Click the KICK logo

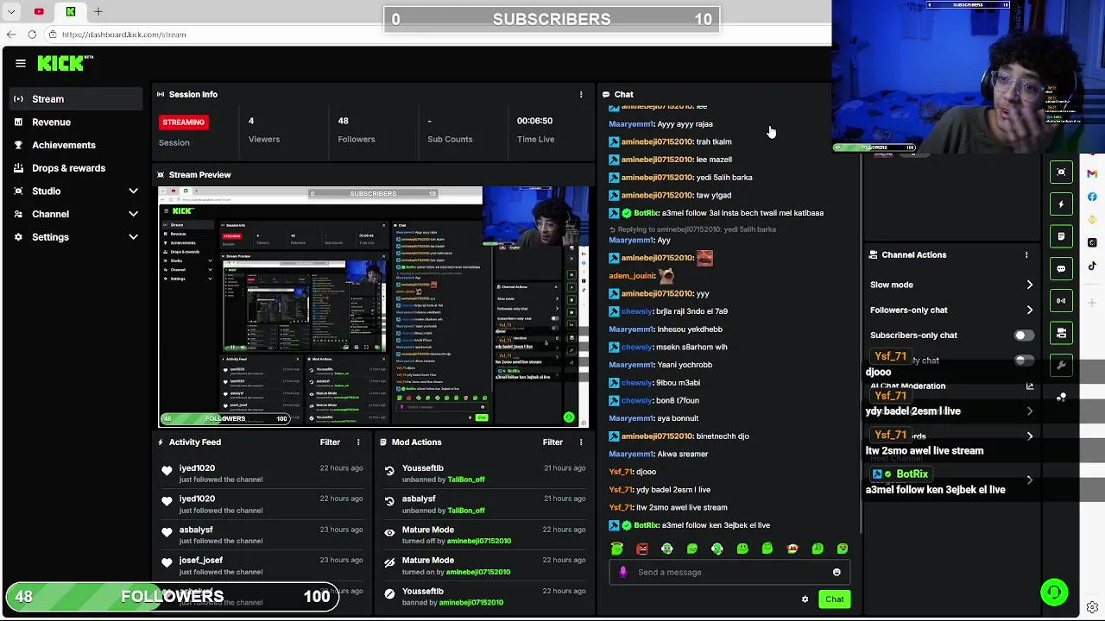[66, 63]
